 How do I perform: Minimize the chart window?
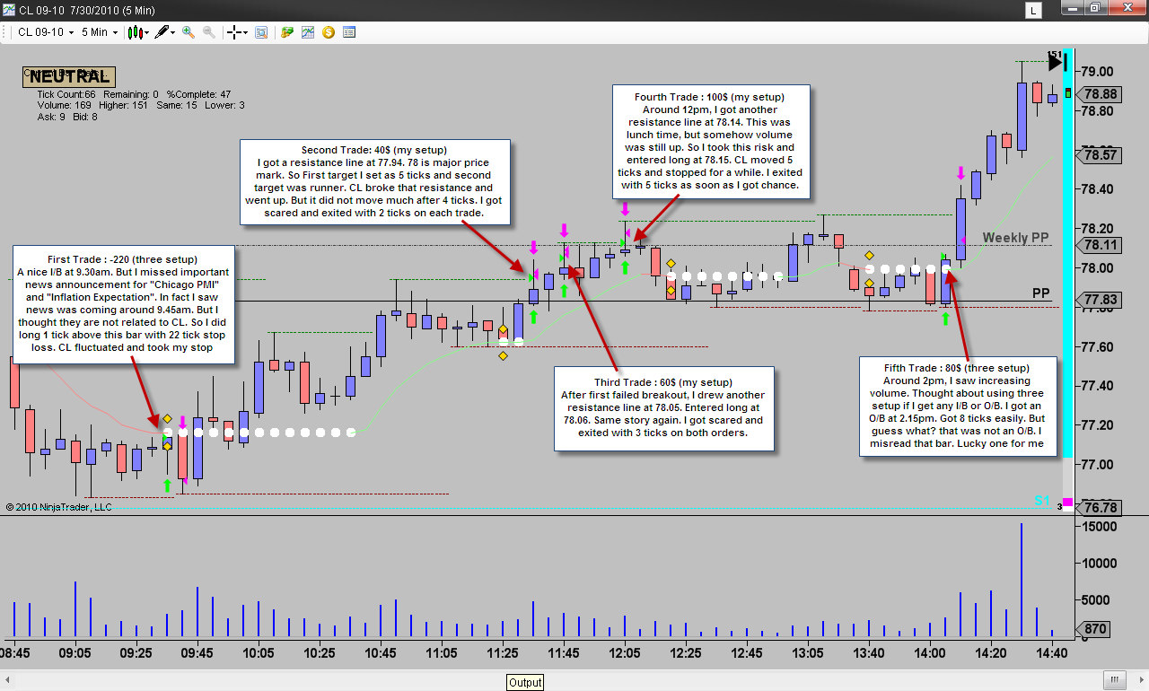click(1072, 9)
